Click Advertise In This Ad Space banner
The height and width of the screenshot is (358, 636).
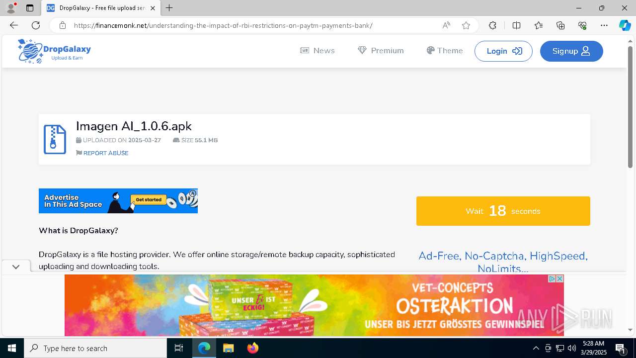[118, 201]
